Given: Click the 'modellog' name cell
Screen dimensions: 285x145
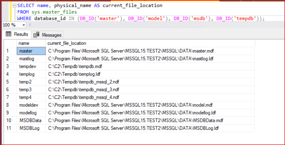Looking at the screenshot, I should tap(31, 113).
